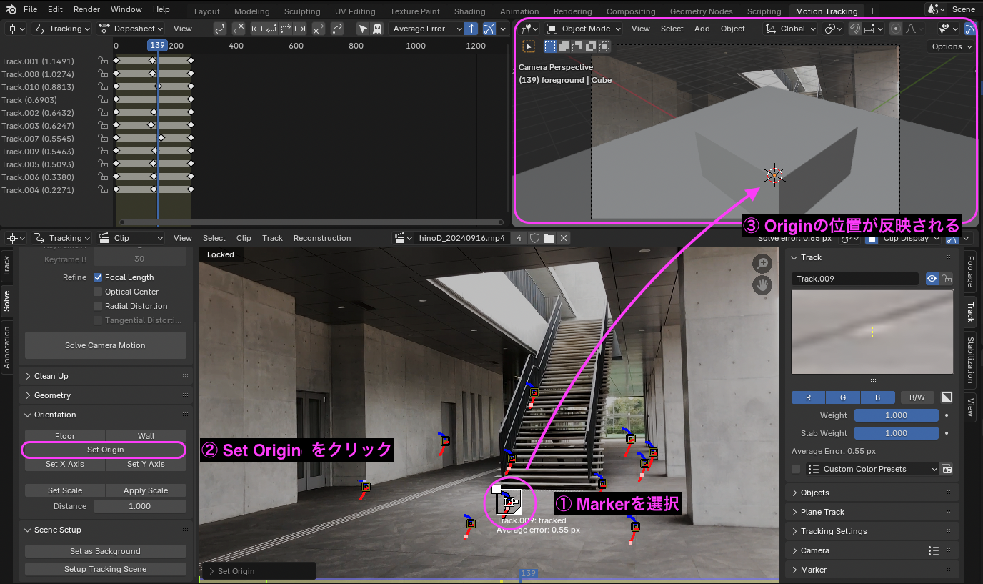Toggle the snapping magnet icon in 3D viewport
This screenshot has width=983, height=584.
click(x=854, y=29)
